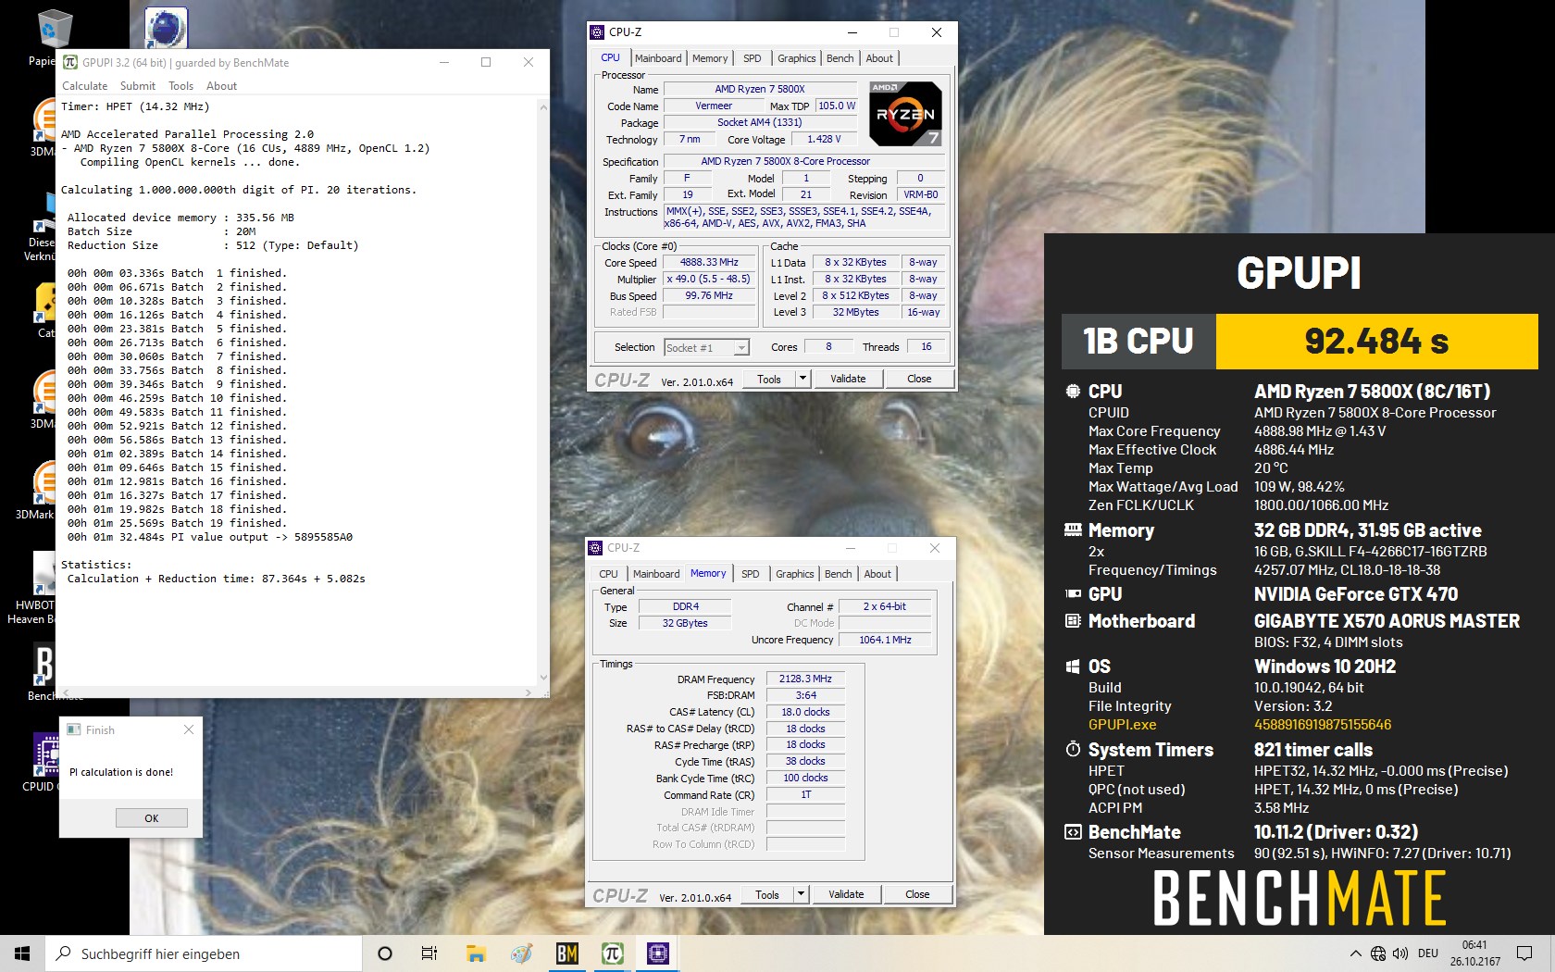Open the clock showing 06:41

point(1475,953)
